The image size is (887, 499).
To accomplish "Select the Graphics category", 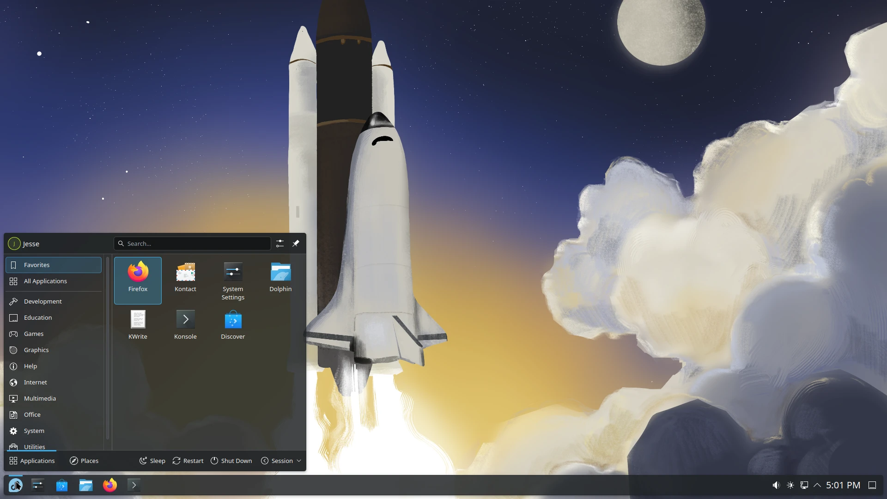I will pyautogui.click(x=36, y=350).
